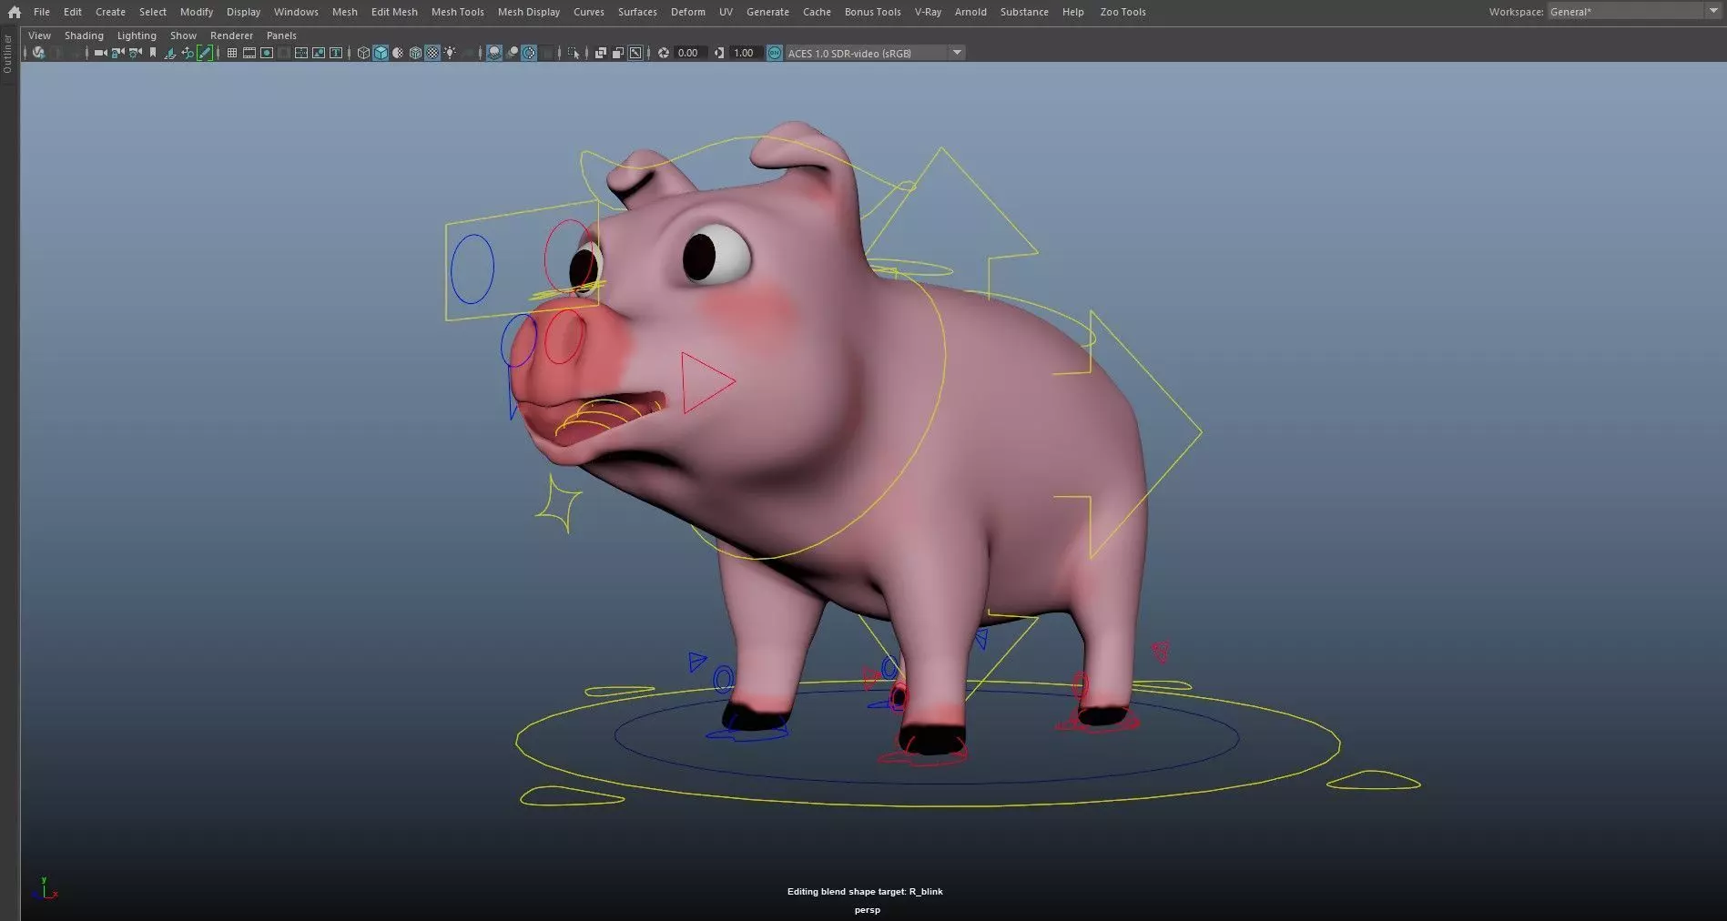Screen dimensions: 1727x921
Task: Open Camera Attributes icon
Action: [x=136, y=53]
